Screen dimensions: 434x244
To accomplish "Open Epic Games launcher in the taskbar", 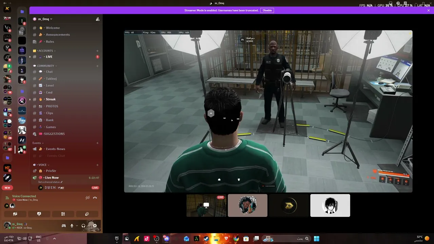I will click(x=117, y=239).
